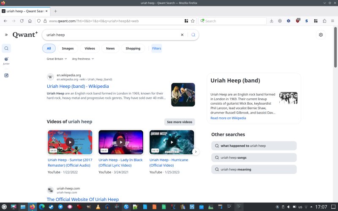Image resolution: width=338 pixels, height=211 pixels.
Task: Open Uriah Heep - Lady In Black title link
Action: pos(120,162)
